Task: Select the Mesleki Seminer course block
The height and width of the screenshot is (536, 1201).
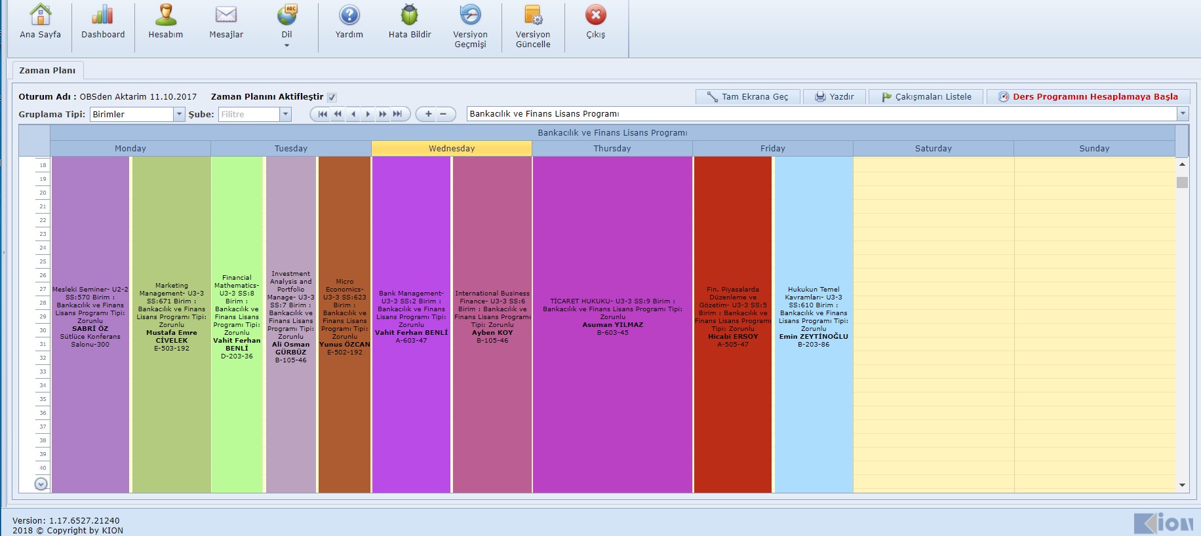Action: coord(90,324)
